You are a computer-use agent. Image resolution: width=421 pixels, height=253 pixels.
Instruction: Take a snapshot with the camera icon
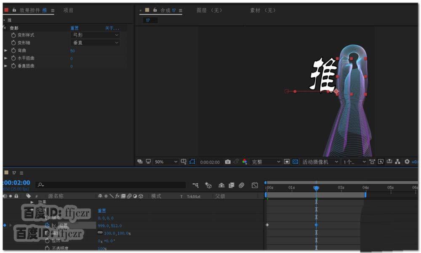pyautogui.click(x=228, y=162)
